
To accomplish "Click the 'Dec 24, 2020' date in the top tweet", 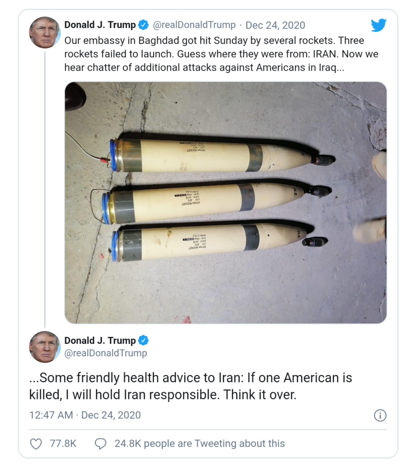I will coord(275,25).
